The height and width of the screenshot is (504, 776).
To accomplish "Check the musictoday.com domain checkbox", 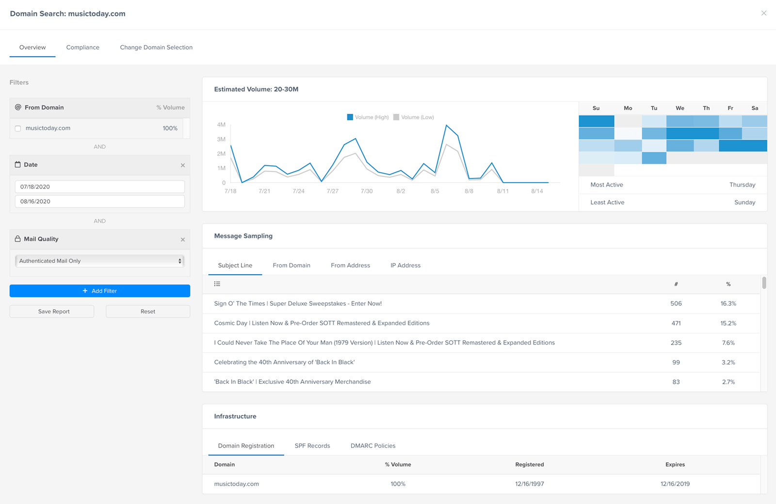I will pyautogui.click(x=17, y=128).
